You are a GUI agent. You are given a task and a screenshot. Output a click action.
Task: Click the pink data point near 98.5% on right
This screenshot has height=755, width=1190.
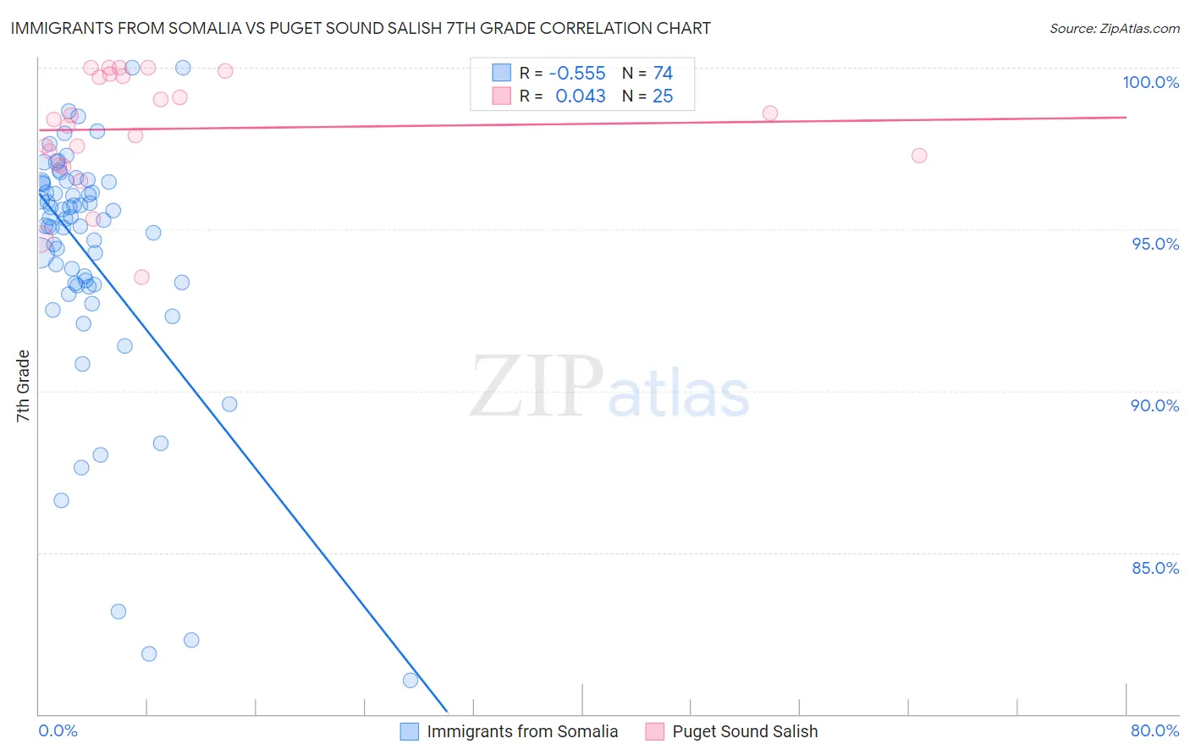point(770,113)
